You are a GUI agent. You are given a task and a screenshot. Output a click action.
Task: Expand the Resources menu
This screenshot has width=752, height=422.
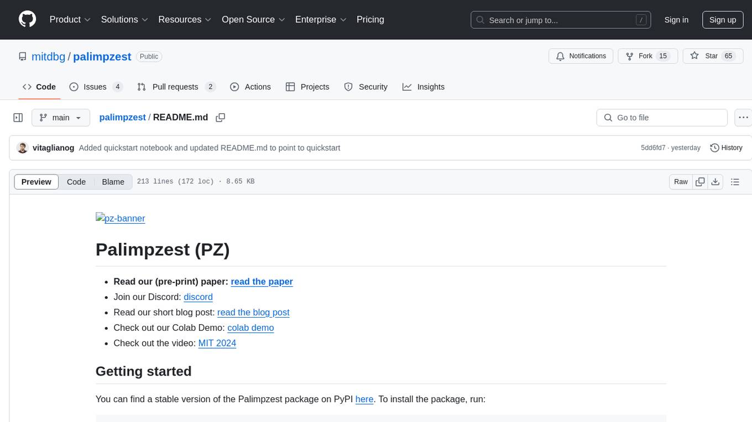pyautogui.click(x=185, y=19)
